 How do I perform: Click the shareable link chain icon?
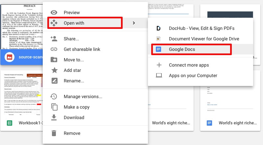click(x=54, y=49)
